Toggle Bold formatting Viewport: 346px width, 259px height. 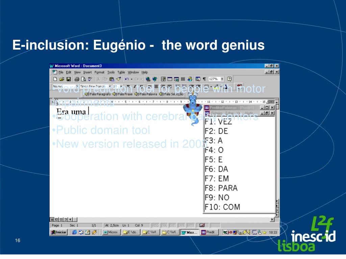click(128, 87)
